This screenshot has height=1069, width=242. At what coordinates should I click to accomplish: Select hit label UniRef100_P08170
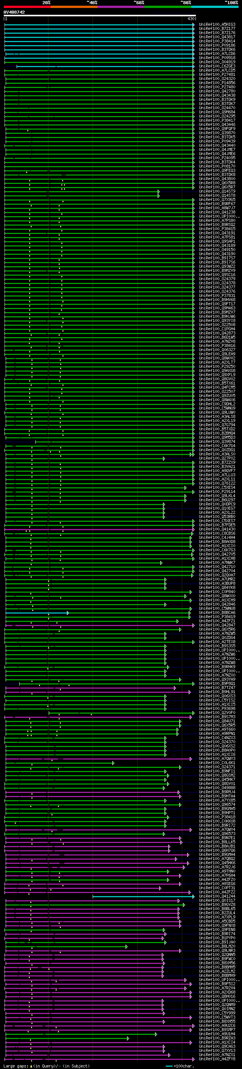[x=217, y=166]
